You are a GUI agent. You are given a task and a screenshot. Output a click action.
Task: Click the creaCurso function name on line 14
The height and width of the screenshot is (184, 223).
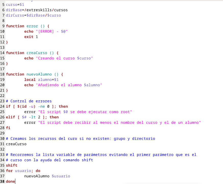37,53
